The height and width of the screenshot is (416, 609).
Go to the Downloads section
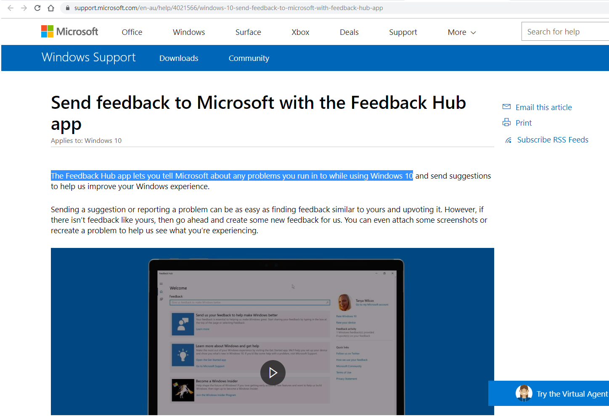[x=179, y=58]
